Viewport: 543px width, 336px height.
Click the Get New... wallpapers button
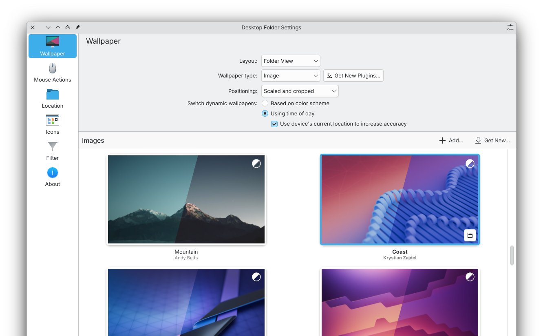tap(492, 141)
